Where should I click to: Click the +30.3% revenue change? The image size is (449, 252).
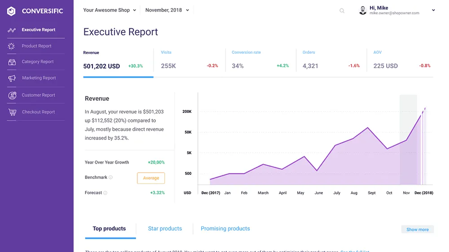(x=136, y=66)
